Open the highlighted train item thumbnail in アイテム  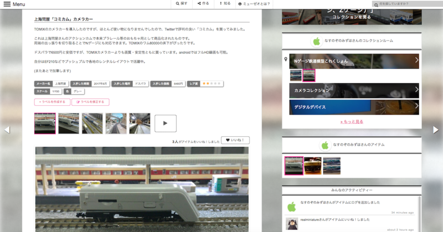pyautogui.click(x=294, y=166)
